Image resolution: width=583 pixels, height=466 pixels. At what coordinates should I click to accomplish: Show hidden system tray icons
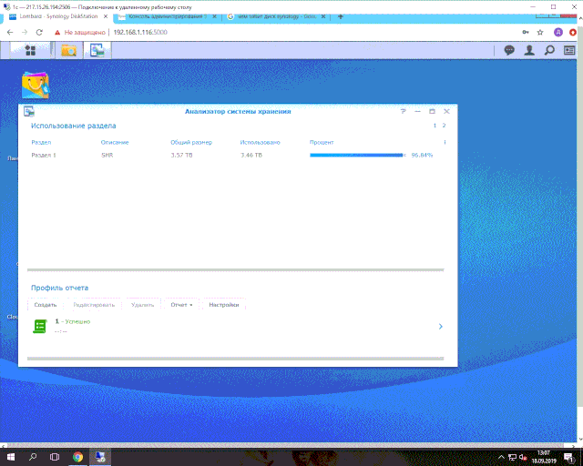click(501, 457)
